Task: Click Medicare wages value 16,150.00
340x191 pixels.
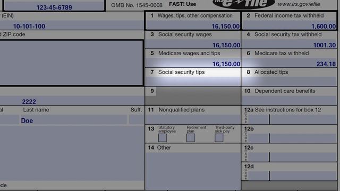Action: (x=226, y=64)
